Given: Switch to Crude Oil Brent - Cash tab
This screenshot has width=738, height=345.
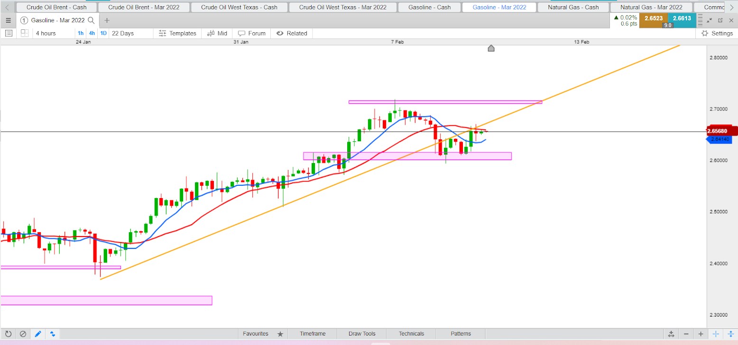Looking at the screenshot, I should coord(56,7).
